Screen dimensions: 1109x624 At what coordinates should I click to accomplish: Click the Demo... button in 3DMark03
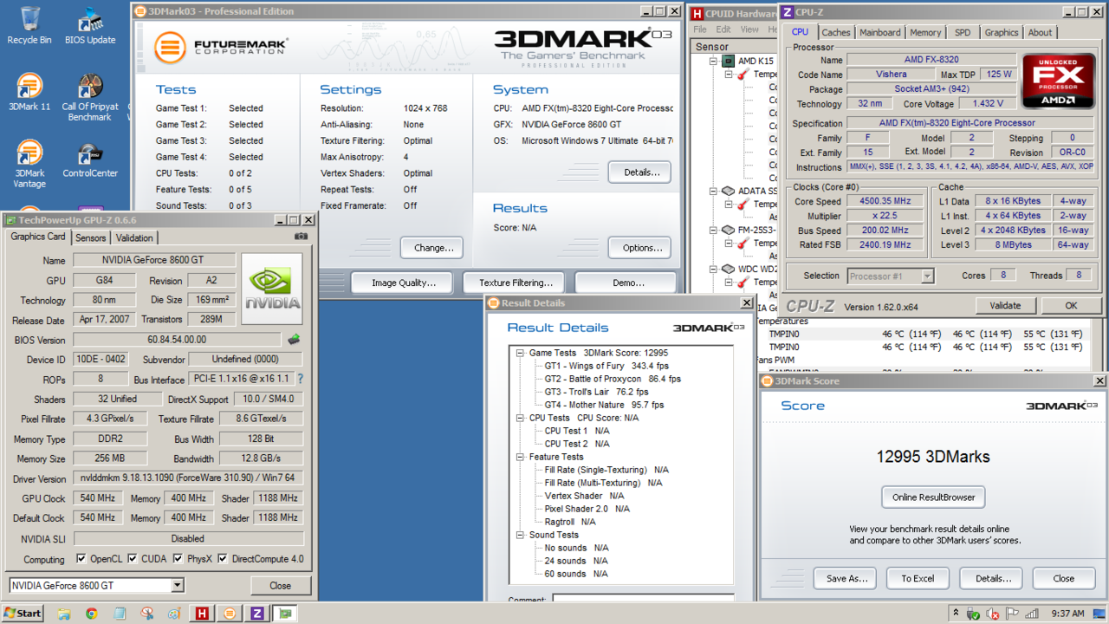point(626,283)
